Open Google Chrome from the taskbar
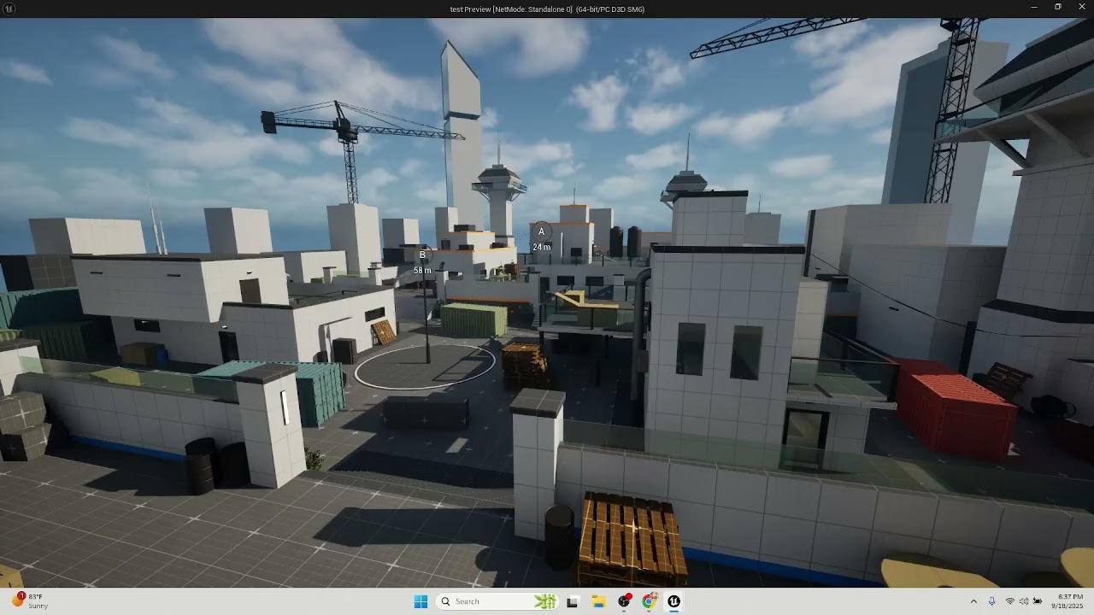 (x=650, y=601)
